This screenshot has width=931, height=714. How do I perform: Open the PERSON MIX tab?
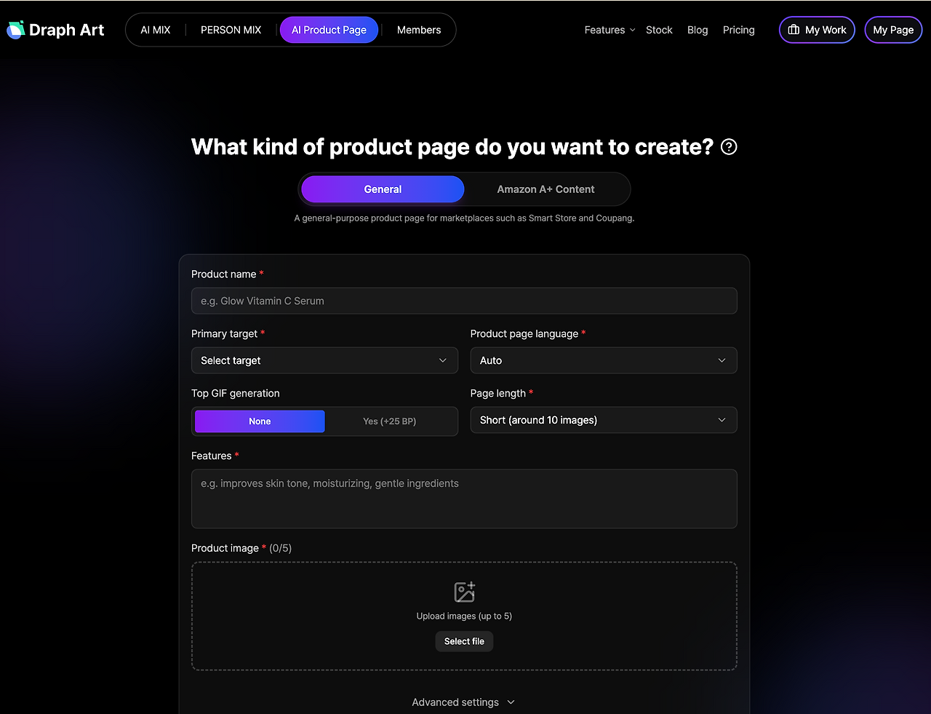point(231,30)
